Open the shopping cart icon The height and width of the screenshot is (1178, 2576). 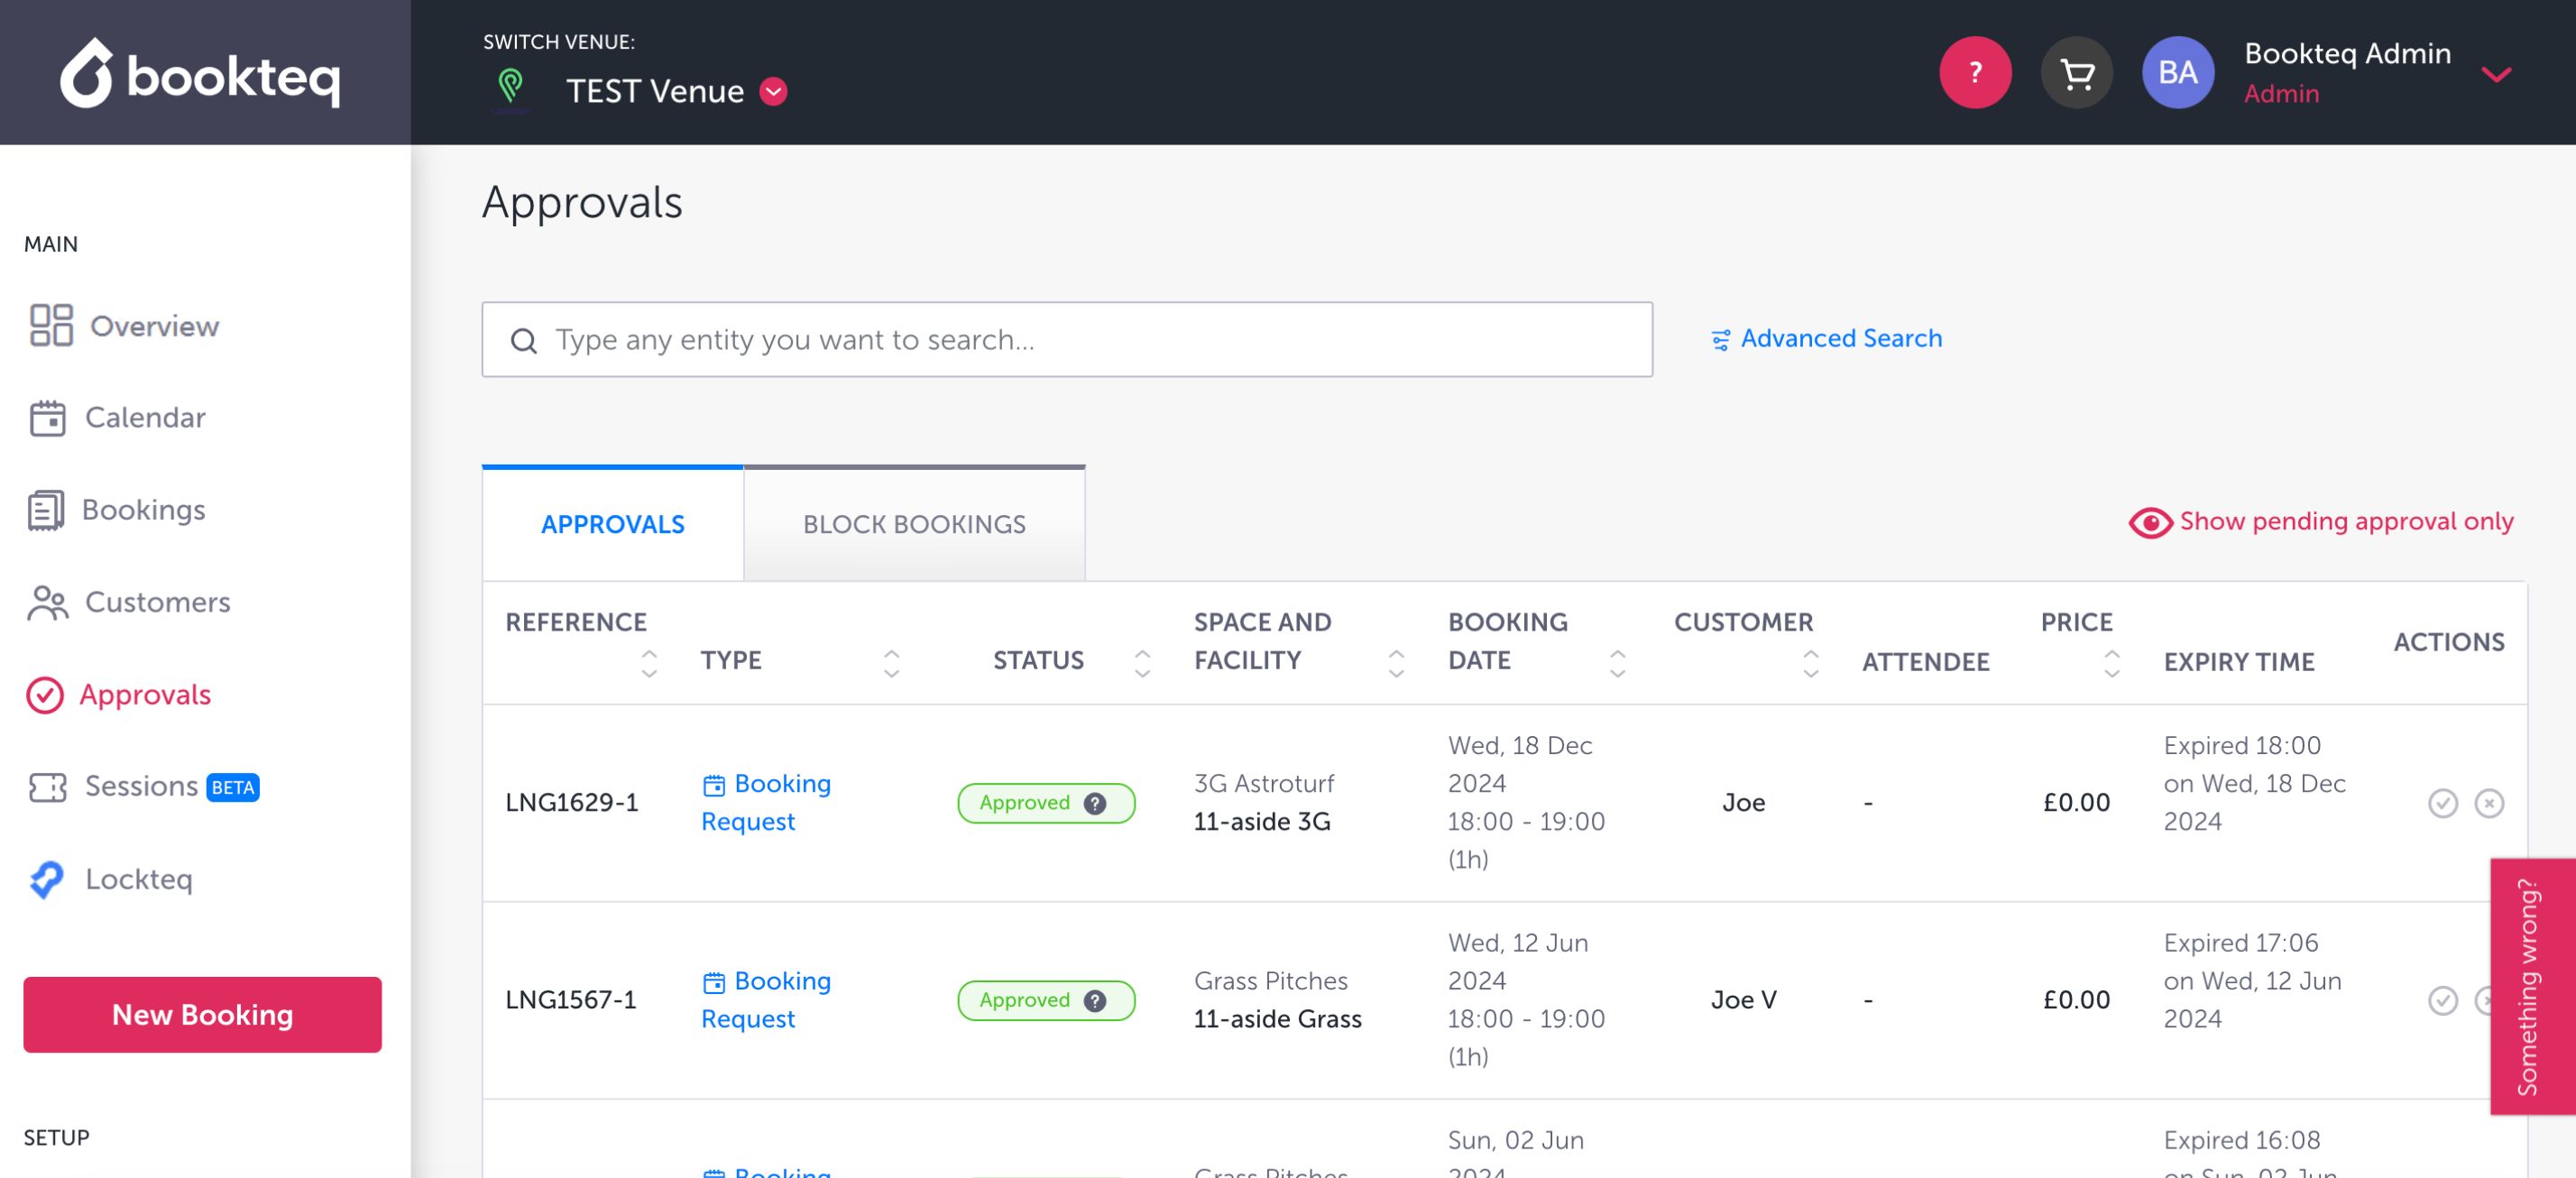pyautogui.click(x=2076, y=73)
